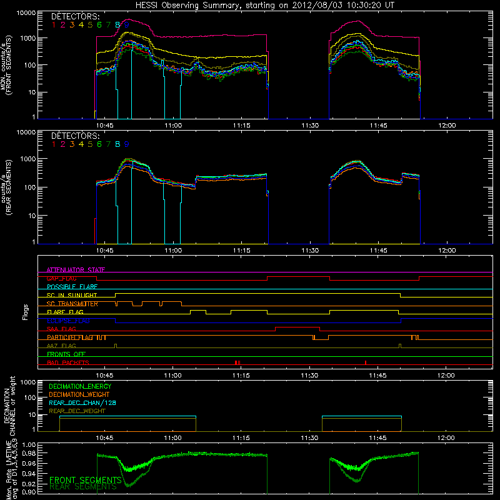Click the ATTENUATOR_STATE flag label
The width and height of the screenshot is (500, 500).
tap(76, 270)
